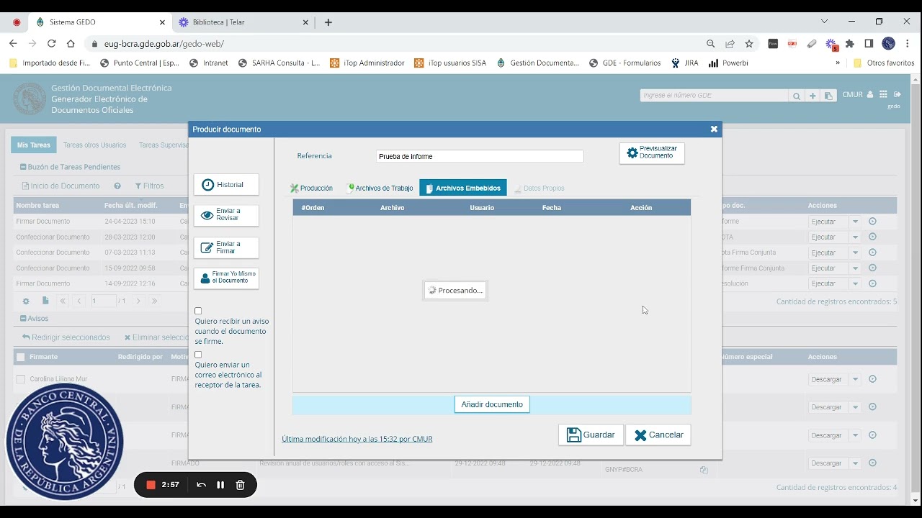Open the browser extensions puzzle icon

(850, 44)
